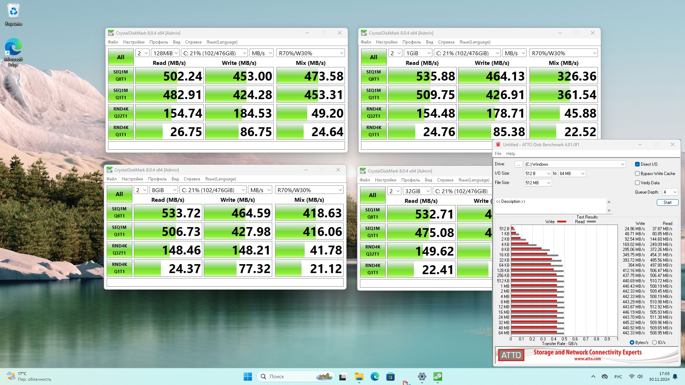The width and height of the screenshot is (685, 385).
Task: Open Settings gear in taskbar
Action: click(422, 376)
